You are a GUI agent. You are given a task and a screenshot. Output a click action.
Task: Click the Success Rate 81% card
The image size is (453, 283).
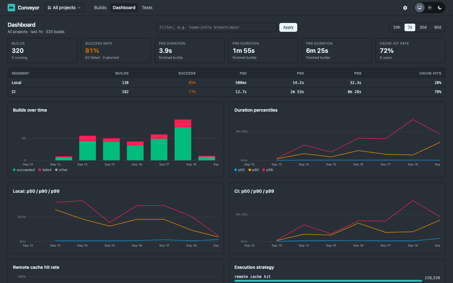(x=116, y=51)
